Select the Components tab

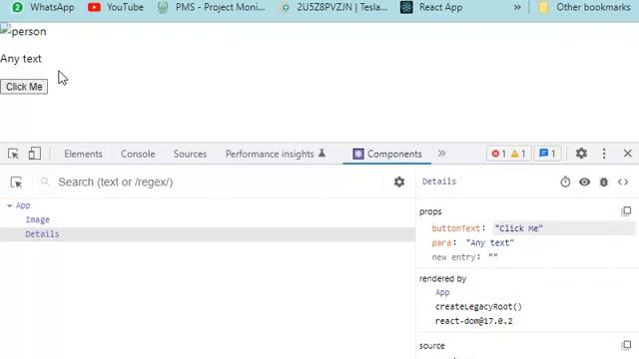[387, 154]
